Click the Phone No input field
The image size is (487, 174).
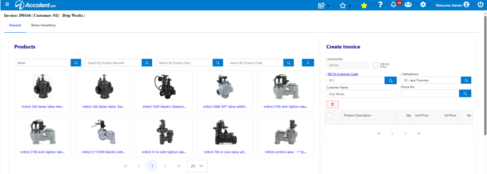coord(430,94)
